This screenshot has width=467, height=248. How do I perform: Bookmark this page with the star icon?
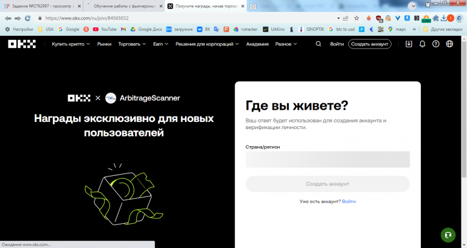click(356, 18)
